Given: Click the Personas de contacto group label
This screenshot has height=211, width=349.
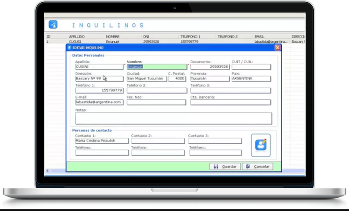Looking at the screenshot, I should (x=92, y=131).
